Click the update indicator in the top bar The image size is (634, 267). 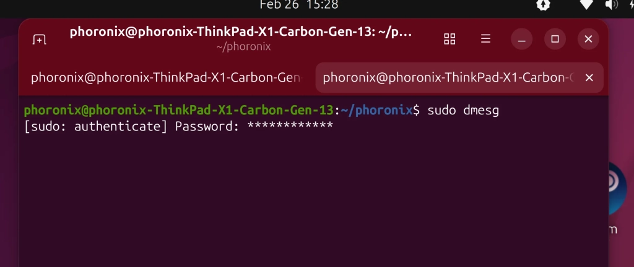click(543, 5)
